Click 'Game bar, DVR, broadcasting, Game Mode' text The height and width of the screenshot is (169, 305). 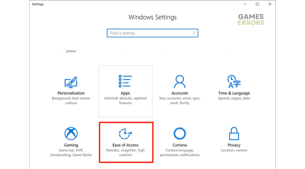tap(71, 152)
